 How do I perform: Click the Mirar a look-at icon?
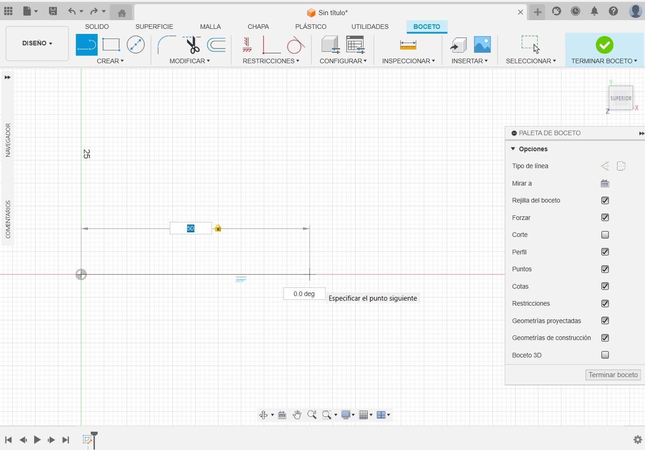(605, 183)
